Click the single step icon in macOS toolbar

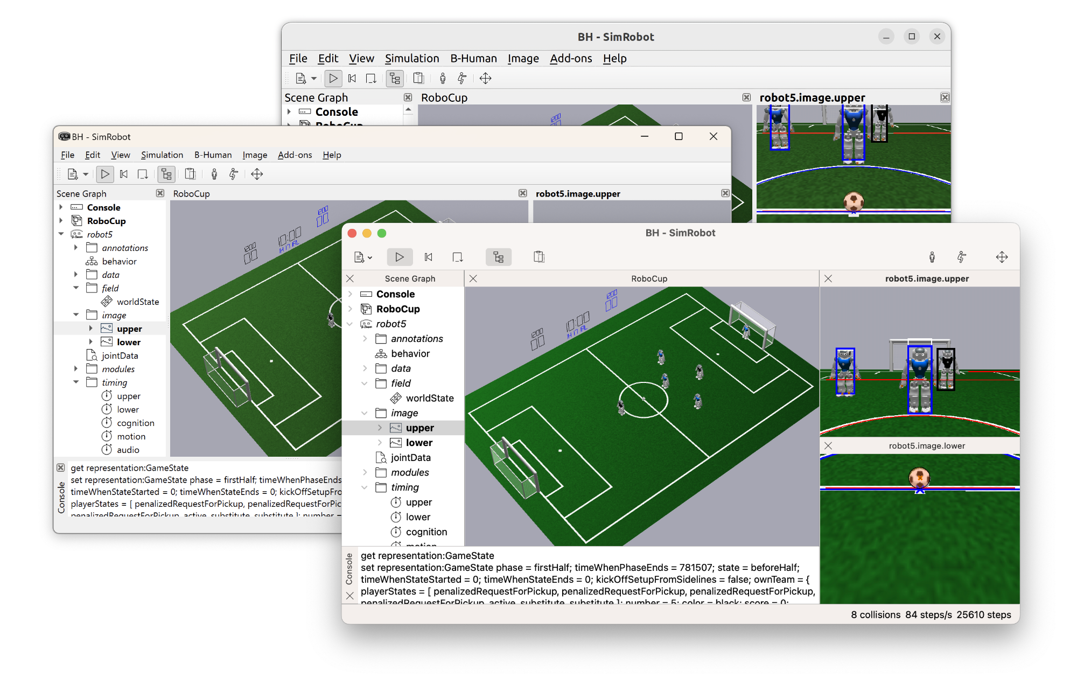click(x=458, y=257)
